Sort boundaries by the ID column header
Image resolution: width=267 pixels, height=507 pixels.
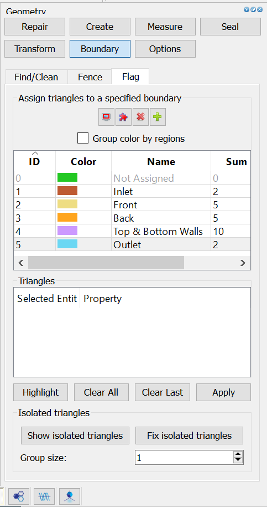[x=34, y=161]
